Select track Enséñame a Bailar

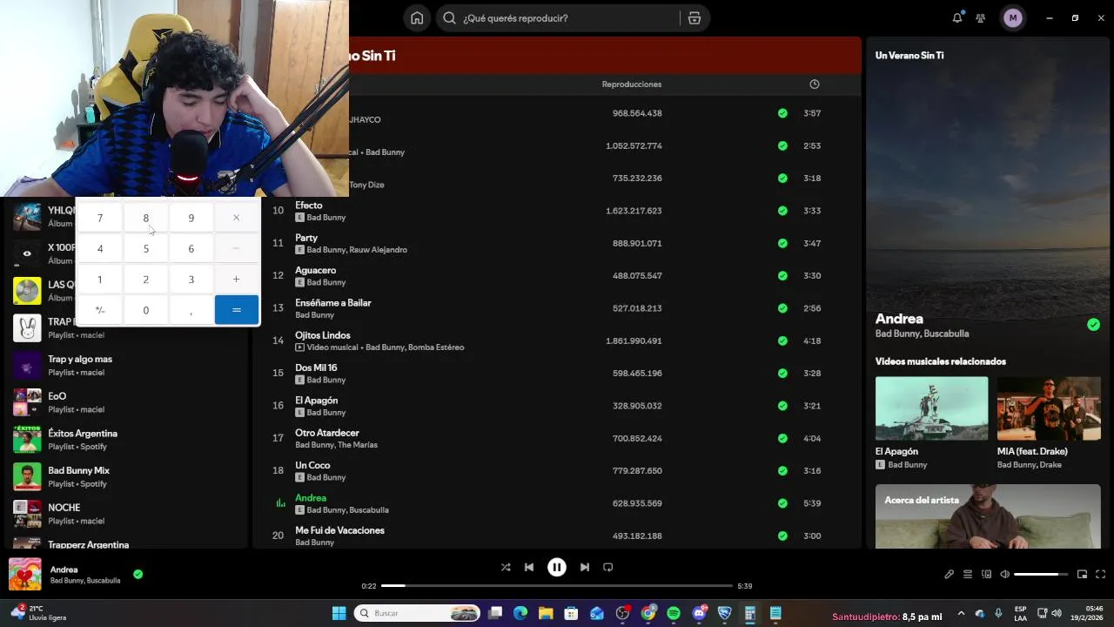point(333,303)
